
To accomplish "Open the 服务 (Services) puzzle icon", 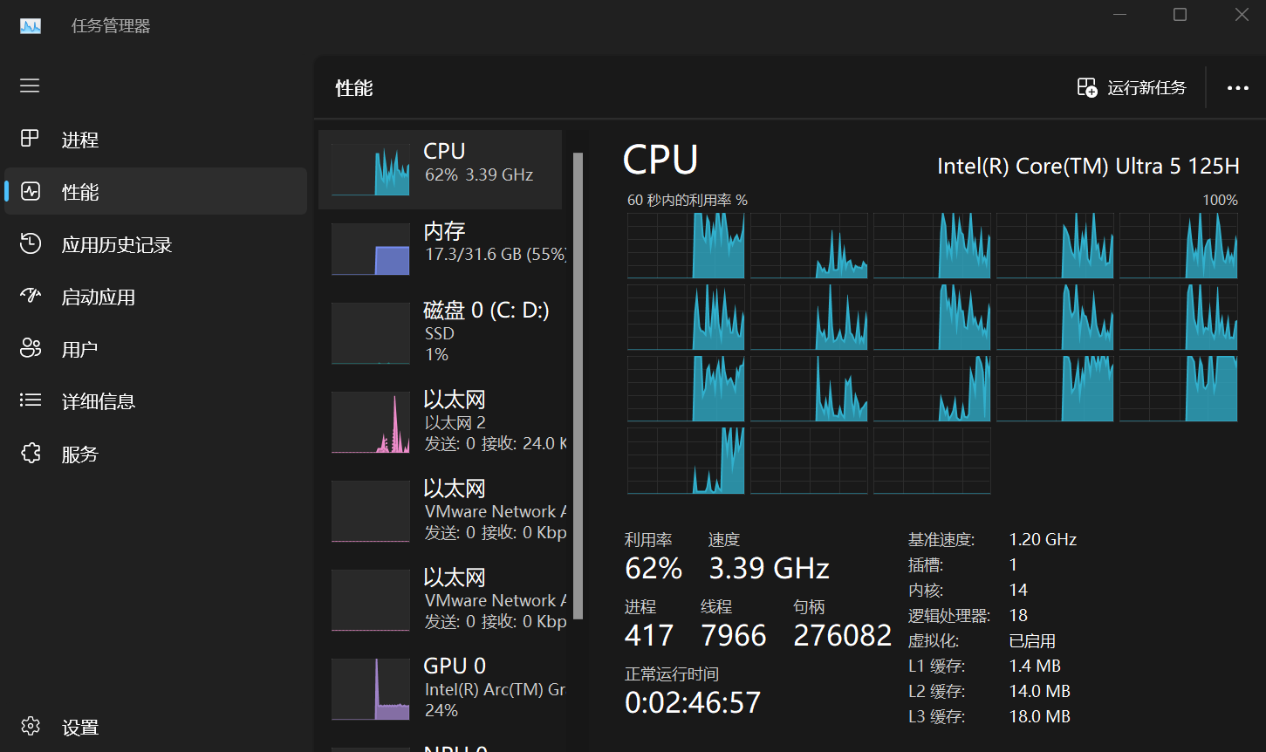I will [x=31, y=454].
